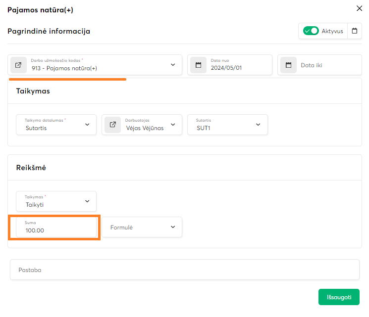This screenshot has width=369, height=317.
Task: Click the Data nuo calendar icon
Action: coord(198,65)
